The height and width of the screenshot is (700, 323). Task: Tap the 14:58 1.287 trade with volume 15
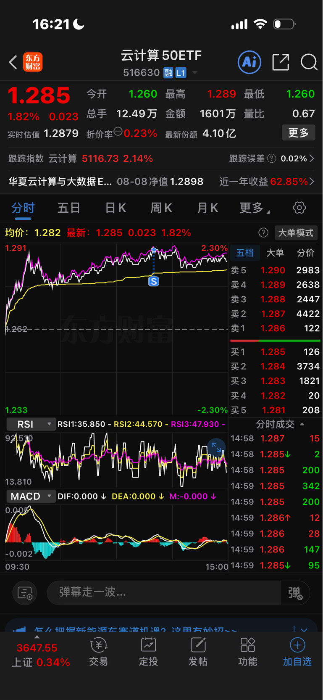pyautogui.click(x=275, y=438)
